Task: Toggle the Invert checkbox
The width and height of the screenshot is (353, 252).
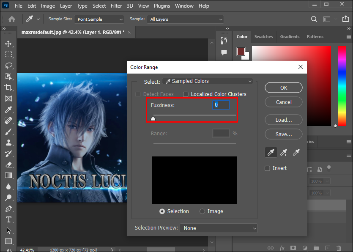Action: (267, 168)
